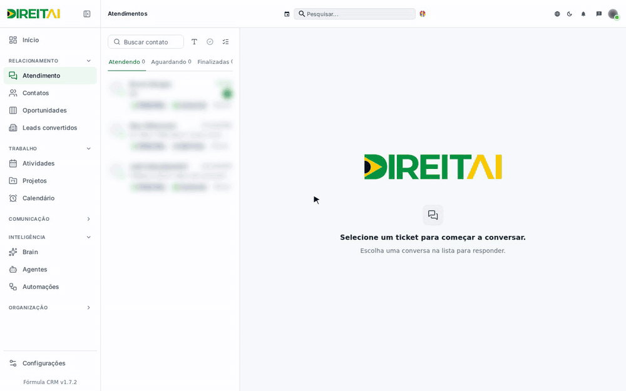Open the Atividades section
Image resolution: width=626 pixels, height=391 pixels.
(50, 163)
